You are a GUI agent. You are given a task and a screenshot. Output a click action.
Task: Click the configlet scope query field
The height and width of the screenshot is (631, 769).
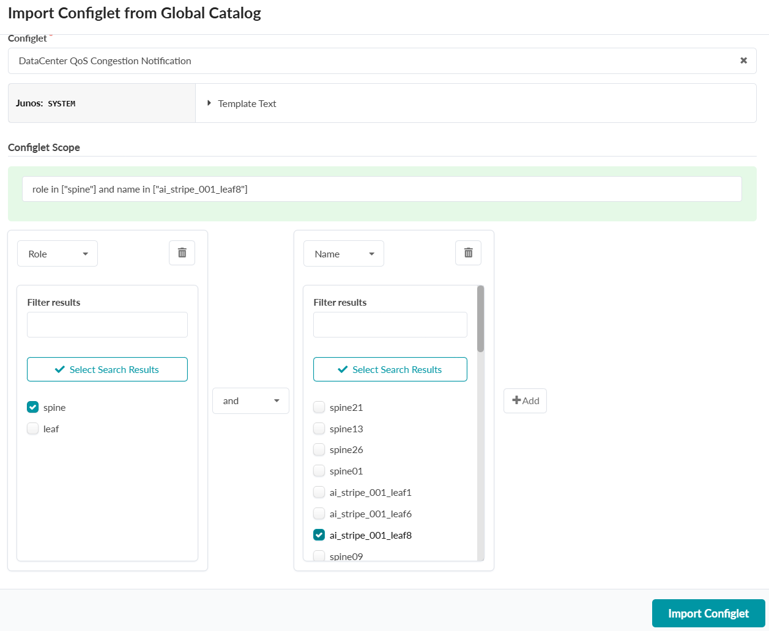click(x=382, y=190)
